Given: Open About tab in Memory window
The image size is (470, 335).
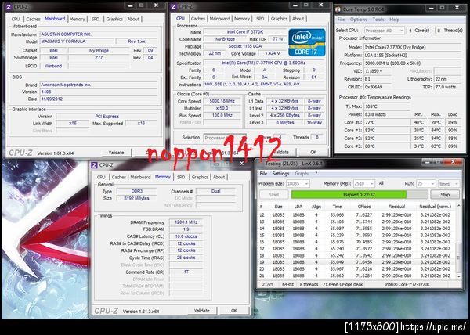Looking at the screenshot, I should tap(219, 177).
